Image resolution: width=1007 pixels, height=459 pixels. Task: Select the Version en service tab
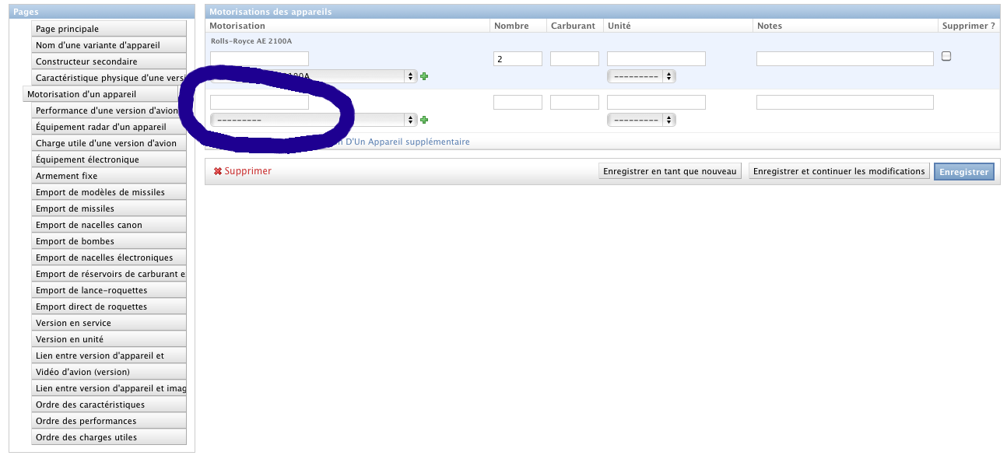109,323
